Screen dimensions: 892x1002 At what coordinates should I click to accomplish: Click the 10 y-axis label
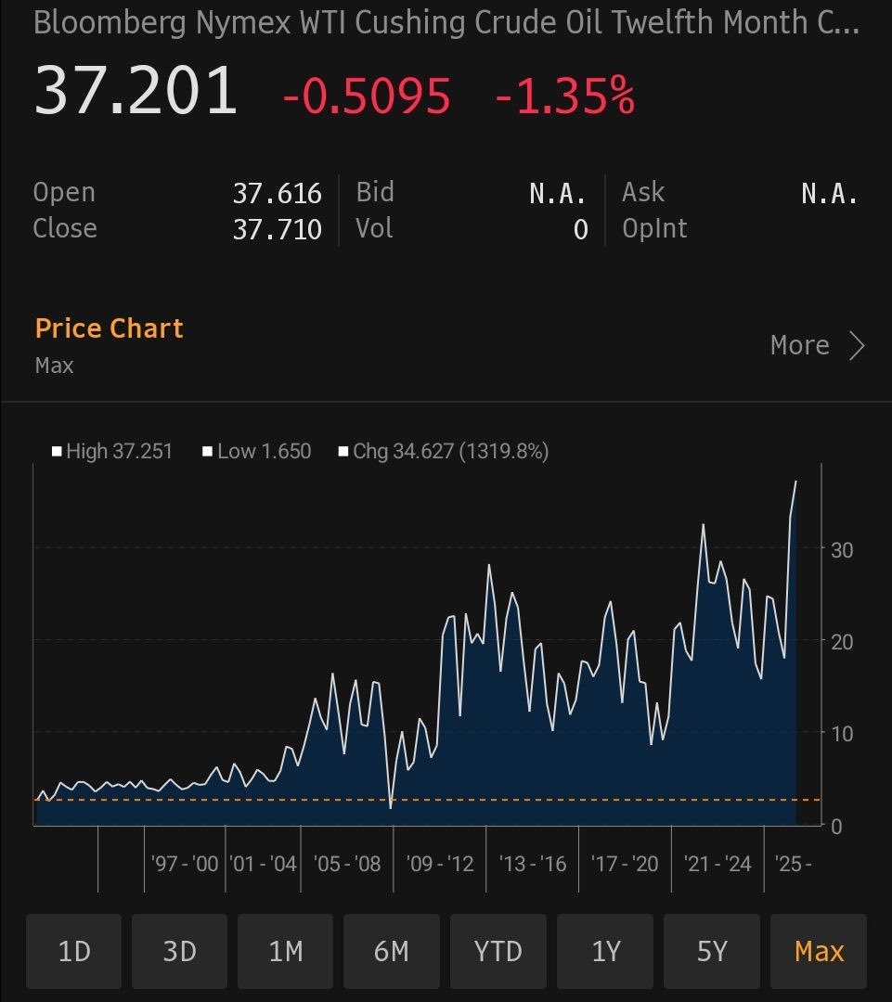pos(842,734)
